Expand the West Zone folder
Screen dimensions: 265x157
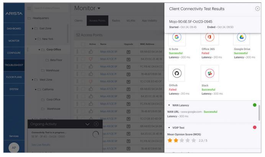33,80
